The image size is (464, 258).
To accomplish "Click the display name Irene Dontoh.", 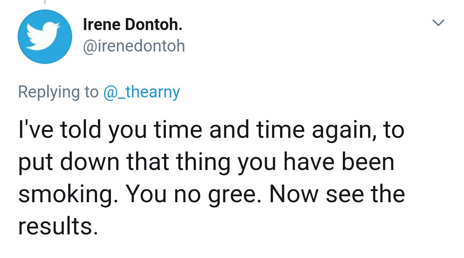I will [x=132, y=25].
